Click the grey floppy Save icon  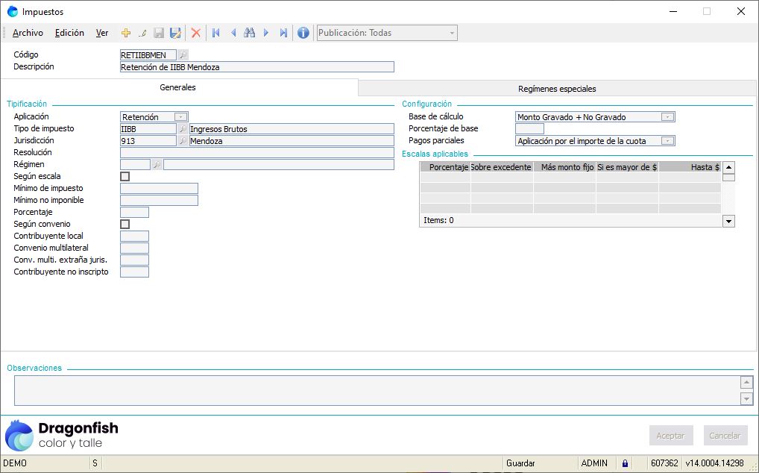(159, 33)
